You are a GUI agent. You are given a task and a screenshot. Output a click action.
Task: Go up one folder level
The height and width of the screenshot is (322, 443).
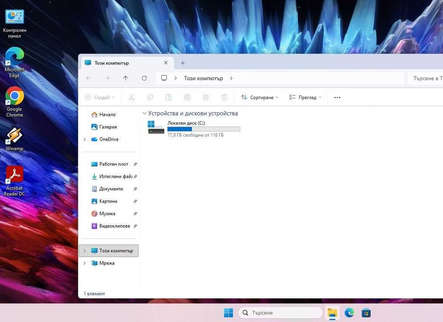pos(126,78)
